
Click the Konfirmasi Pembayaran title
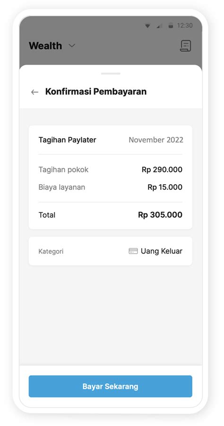point(96,92)
